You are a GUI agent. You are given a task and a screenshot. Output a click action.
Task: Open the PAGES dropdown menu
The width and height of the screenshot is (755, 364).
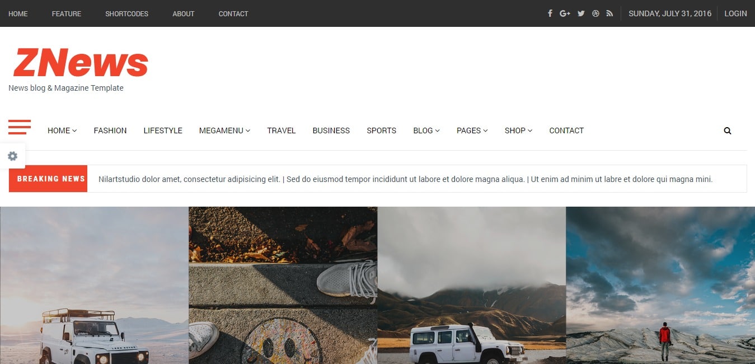(x=471, y=130)
